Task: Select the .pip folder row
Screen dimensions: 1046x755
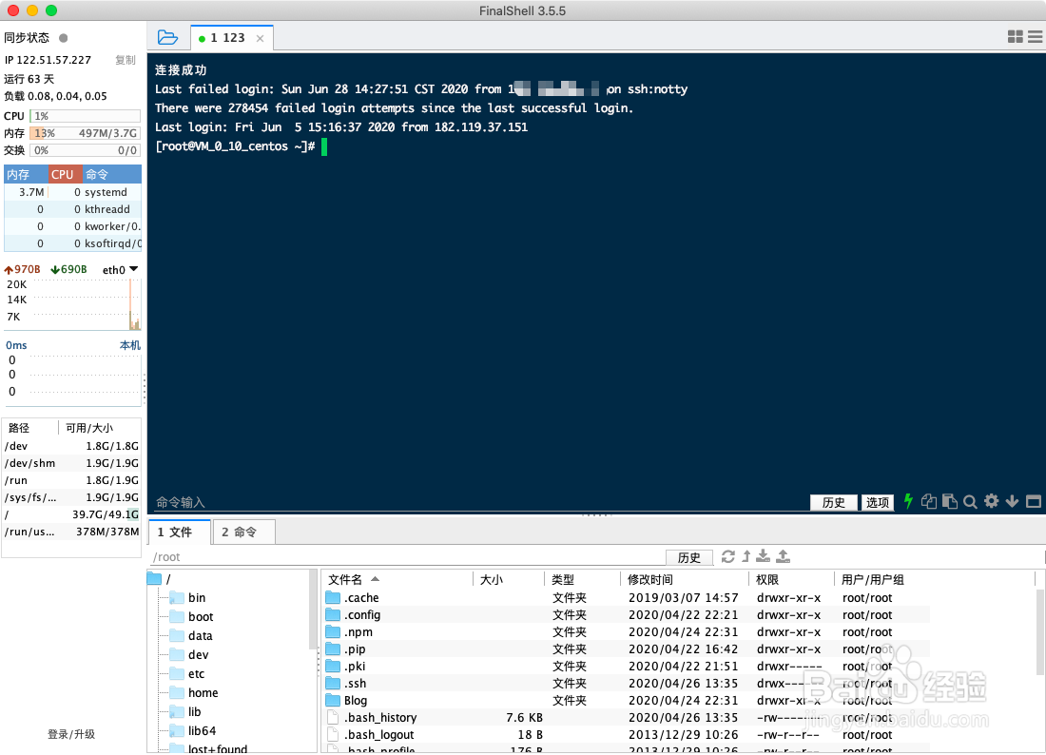Action: [627, 649]
